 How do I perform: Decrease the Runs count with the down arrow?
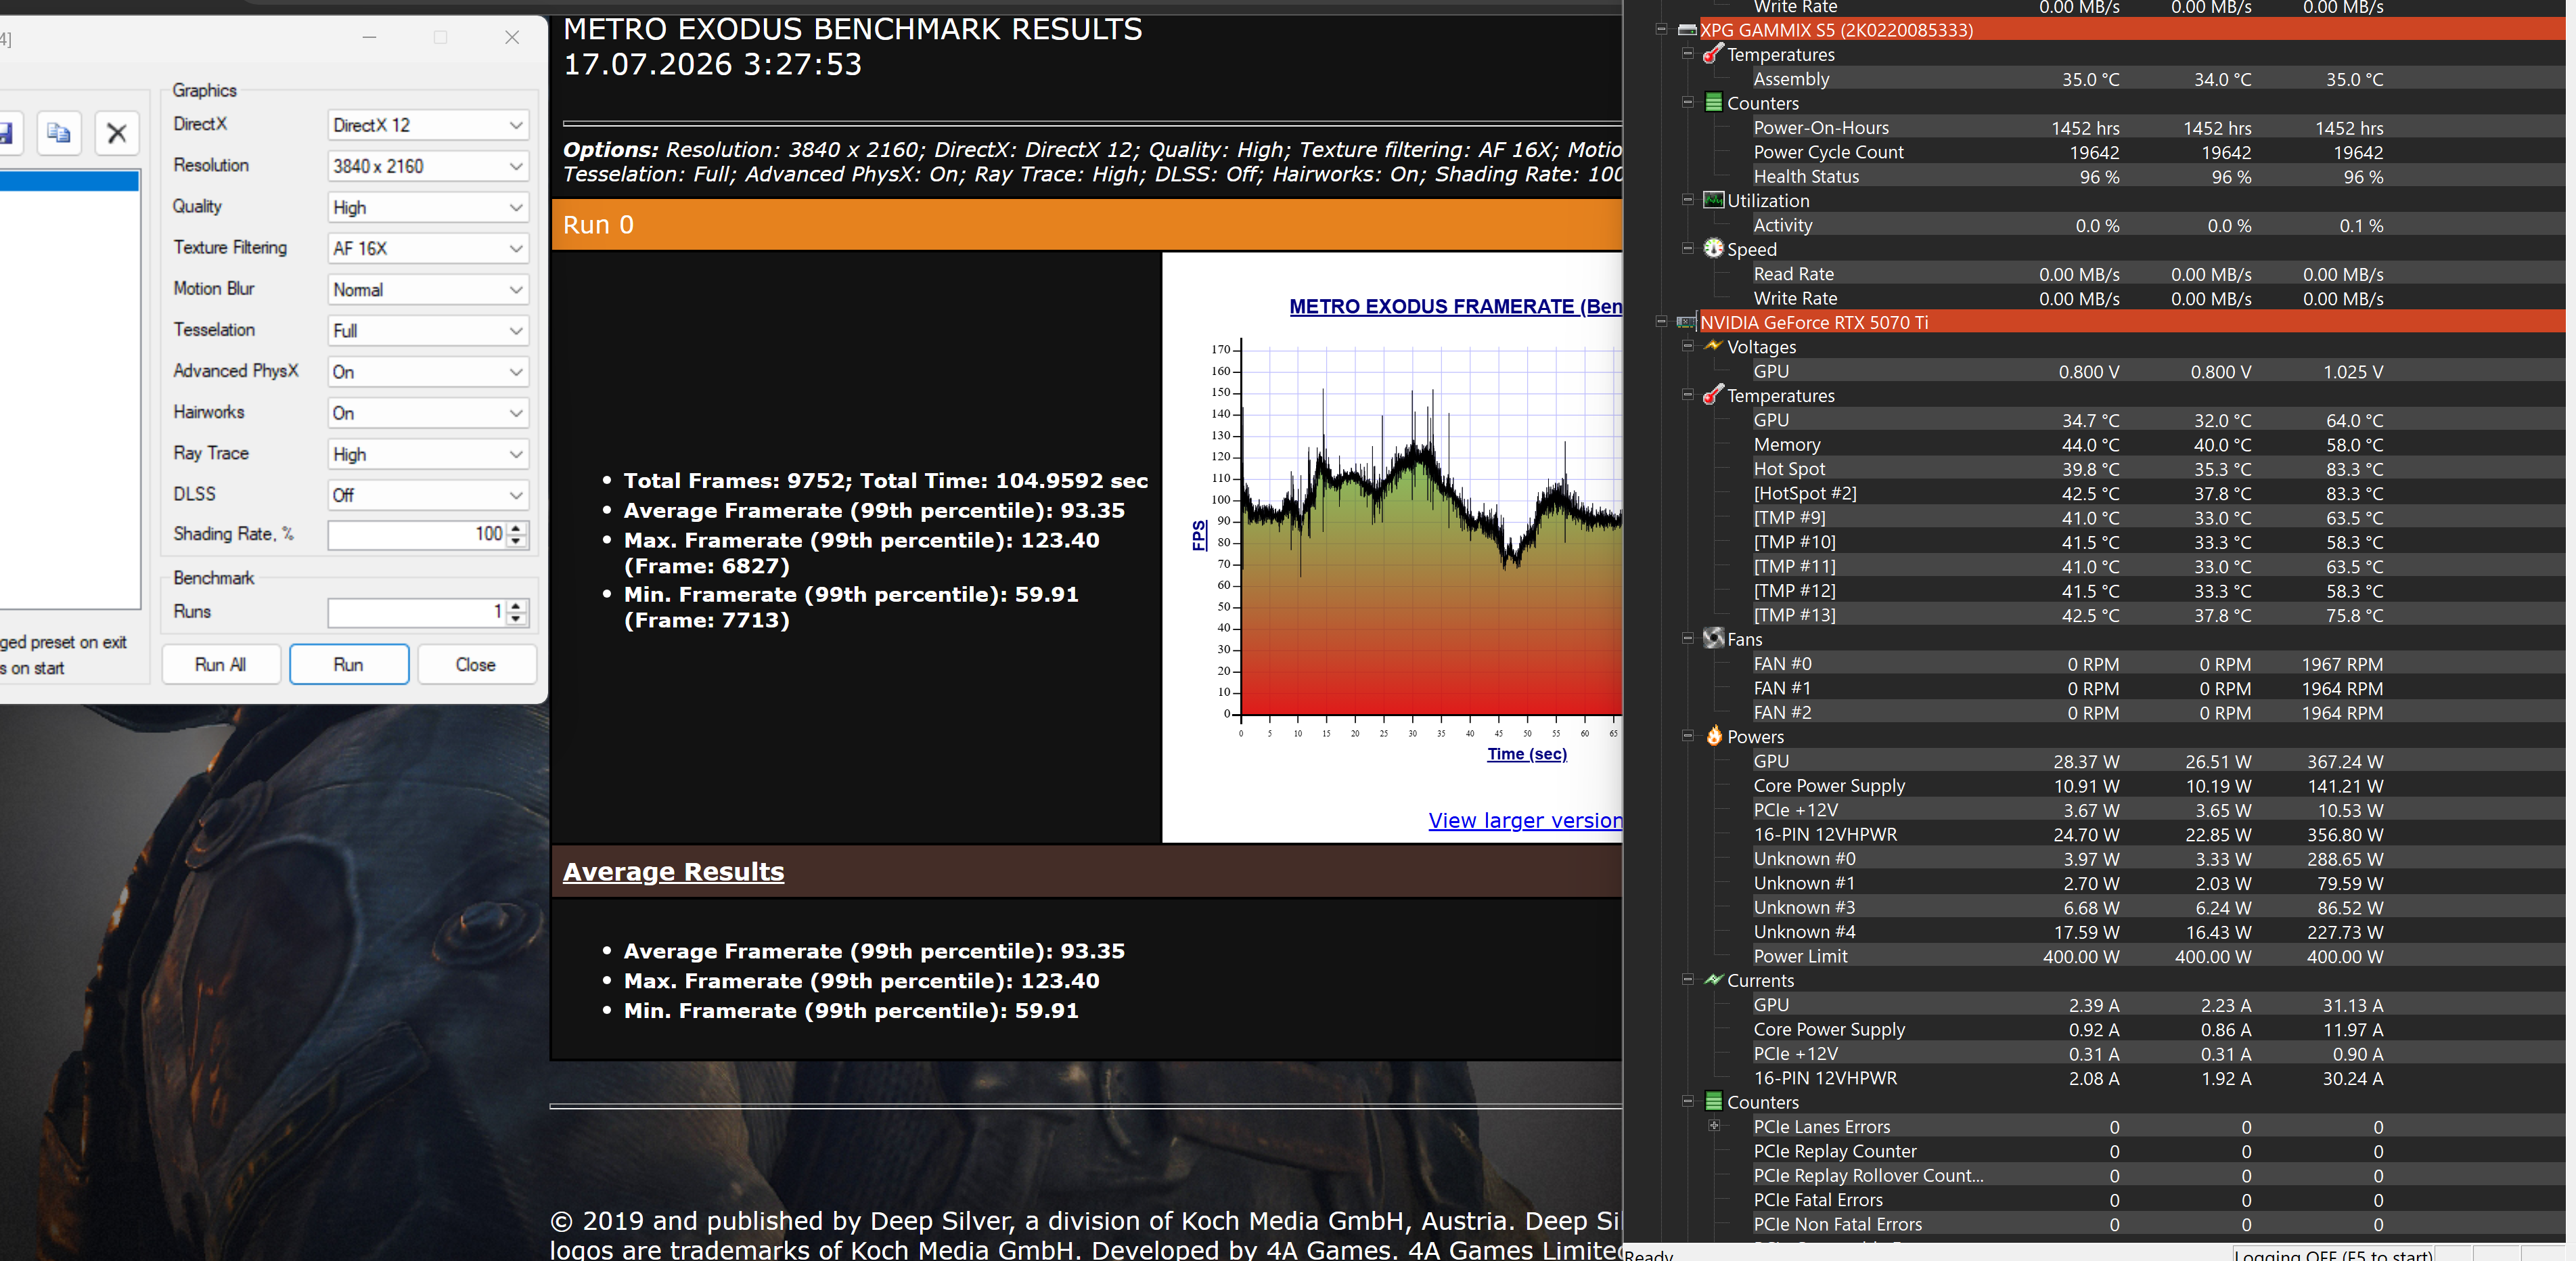(x=516, y=619)
